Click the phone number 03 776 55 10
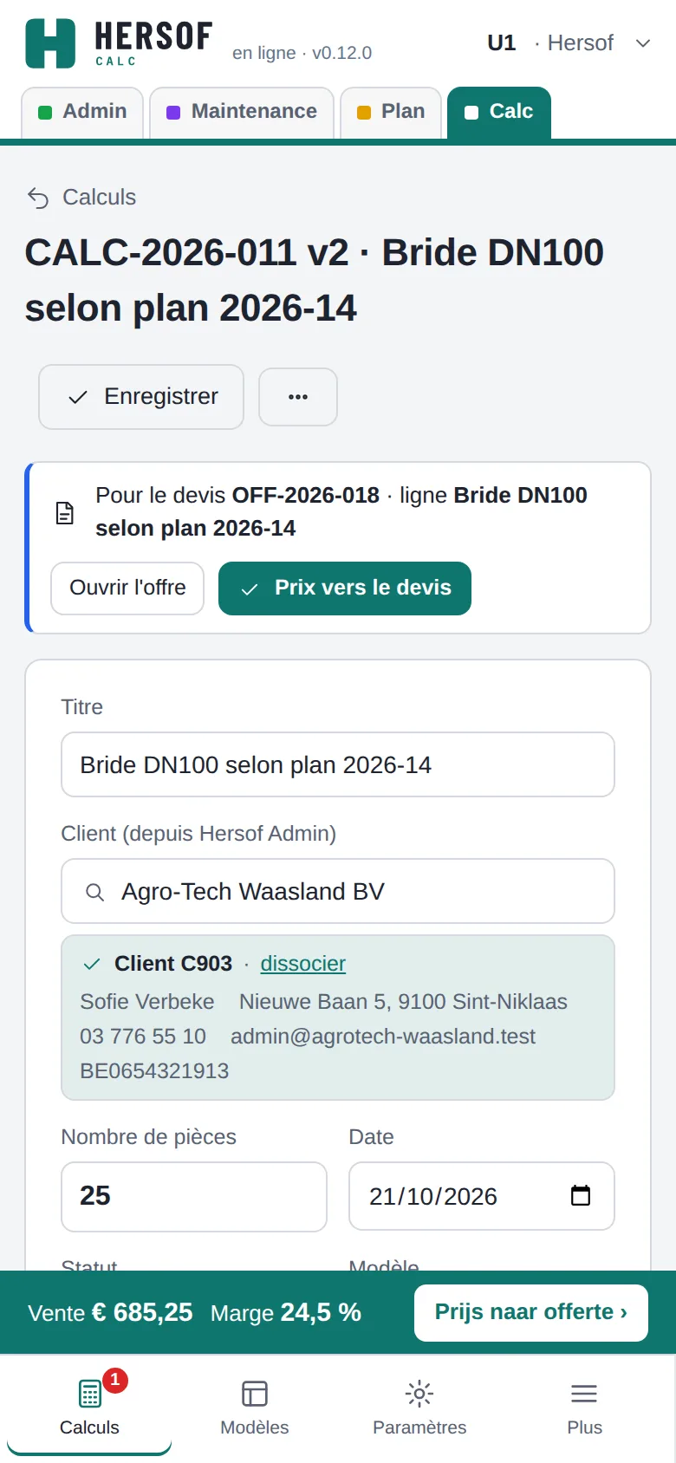The width and height of the screenshot is (676, 1463). tap(143, 1037)
